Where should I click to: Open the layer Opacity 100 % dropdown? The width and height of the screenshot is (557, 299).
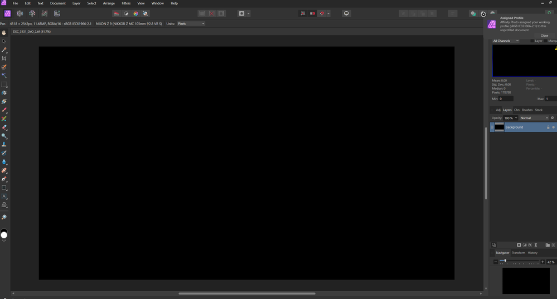pyautogui.click(x=511, y=118)
